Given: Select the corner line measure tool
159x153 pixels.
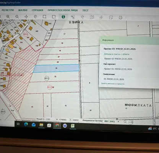Looking at the screenshot, I should click(x=73, y=17).
